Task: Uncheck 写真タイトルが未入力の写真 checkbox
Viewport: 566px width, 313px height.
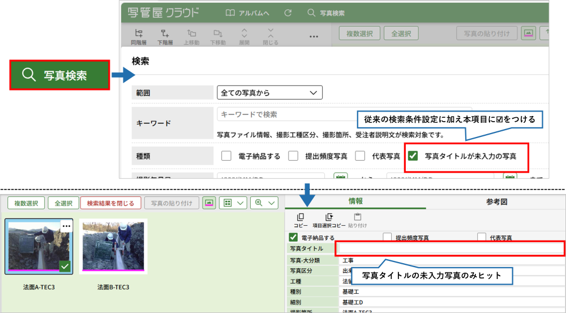Action: click(x=413, y=156)
